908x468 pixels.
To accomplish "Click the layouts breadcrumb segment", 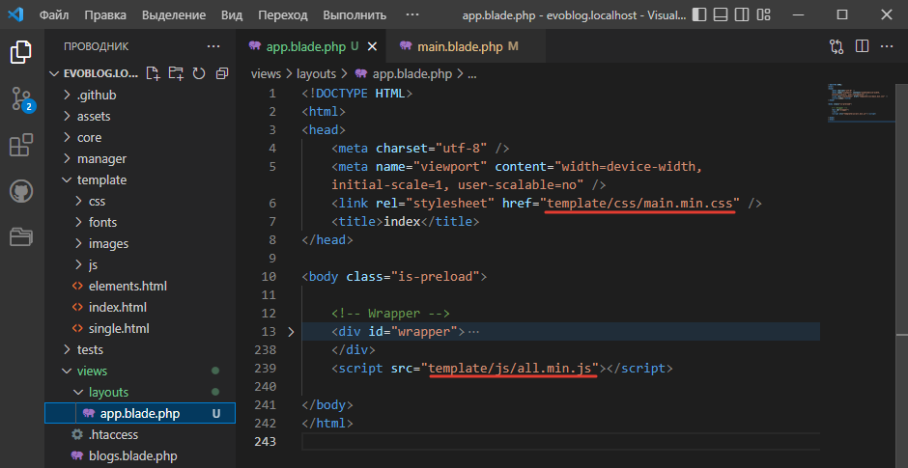I will click(319, 73).
